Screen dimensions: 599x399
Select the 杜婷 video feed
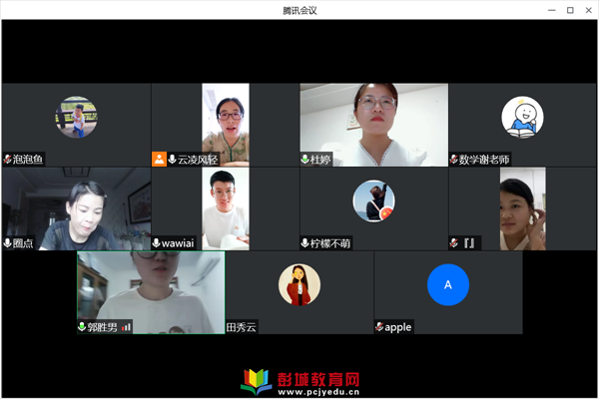(374, 125)
